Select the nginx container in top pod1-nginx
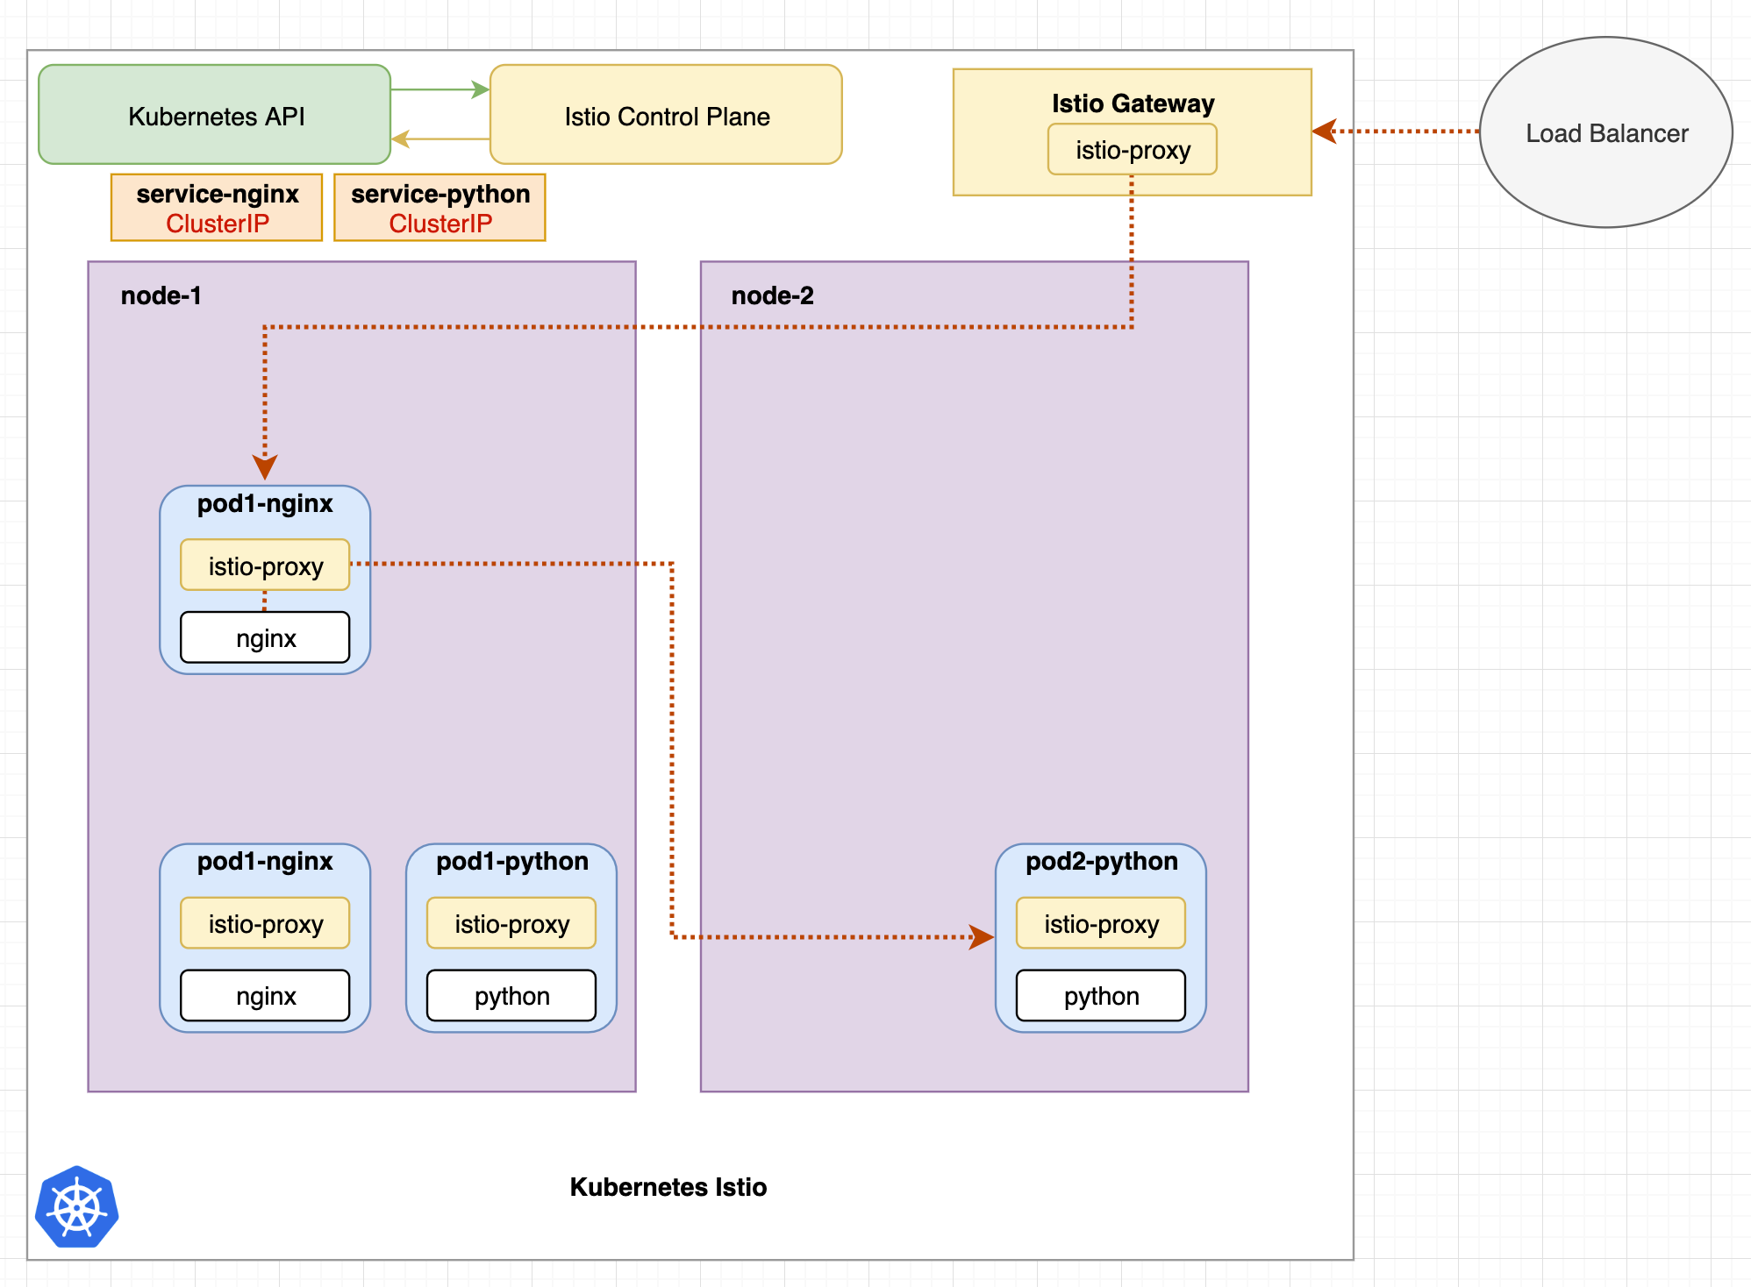This screenshot has height=1287, width=1751. tap(264, 637)
